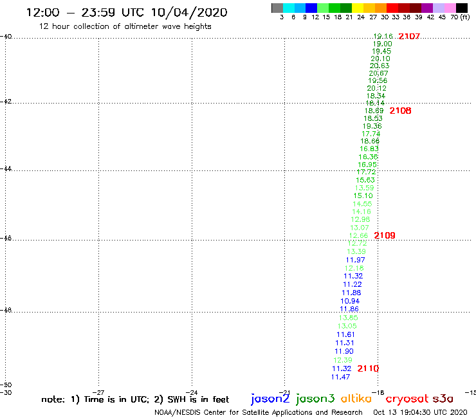Select the cryosat legend label
This screenshot has width=476, height=418.
pos(407,399)
